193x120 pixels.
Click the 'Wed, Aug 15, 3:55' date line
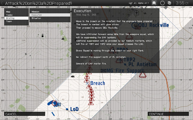(x=86, y=15)
